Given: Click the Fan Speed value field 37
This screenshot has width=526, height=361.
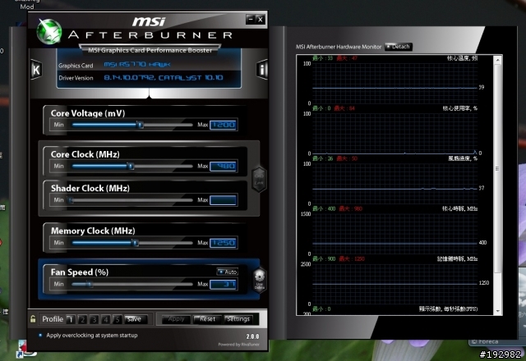Looking at the screenshot, I should point(224,285).
